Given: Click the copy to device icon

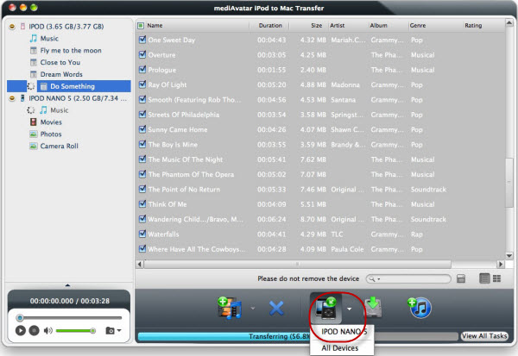Looking at the screenshot, I should coord(325,309).
